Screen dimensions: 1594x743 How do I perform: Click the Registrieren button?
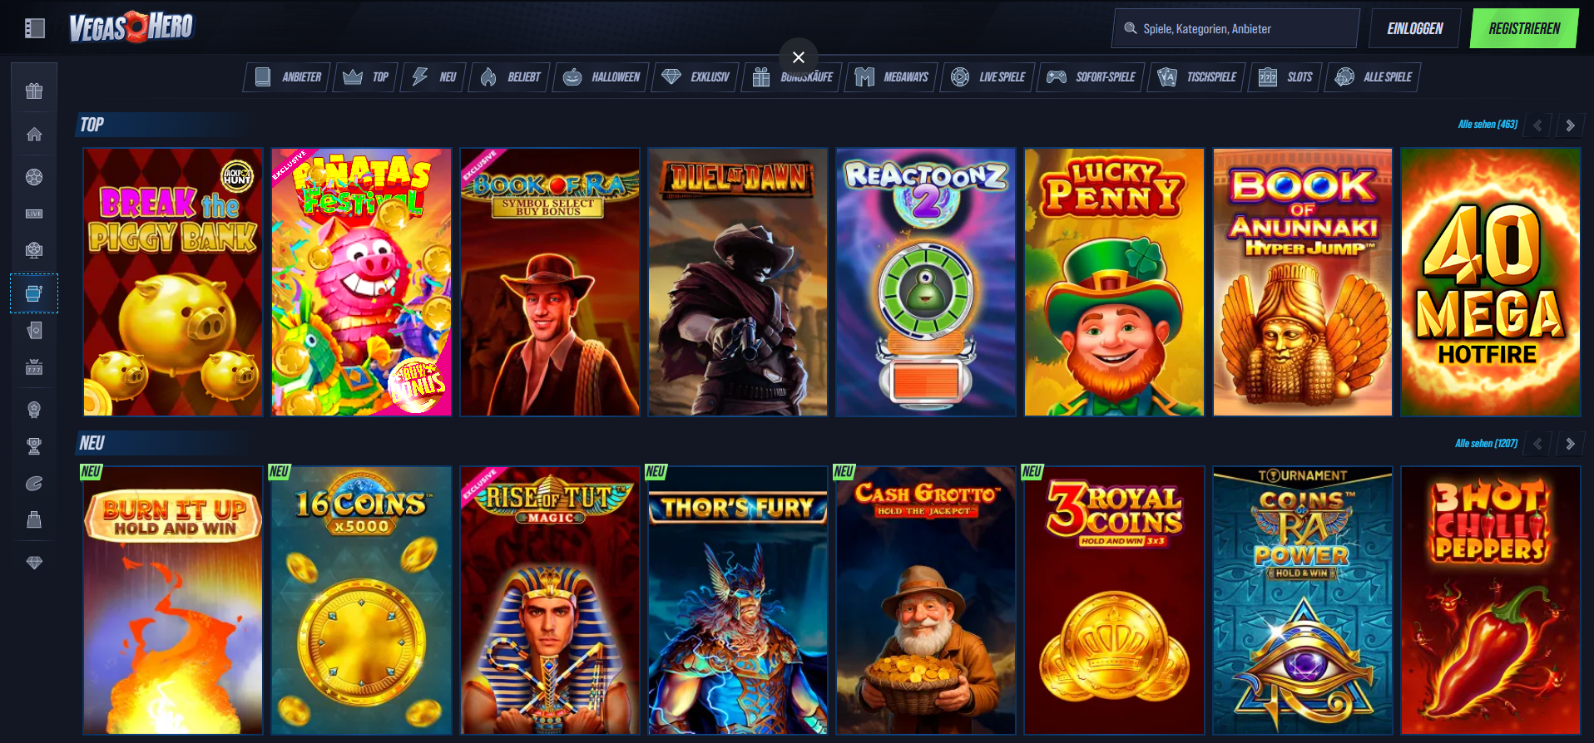point(1524,28)
